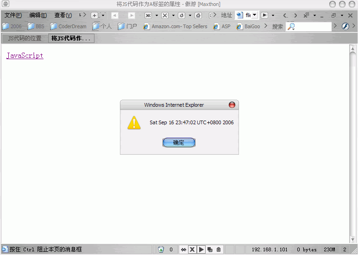Image resolution: width=358 pixels, height=255 pixels.
Task: Switch to JS代码的位置 tab
Action: [25, 38]
